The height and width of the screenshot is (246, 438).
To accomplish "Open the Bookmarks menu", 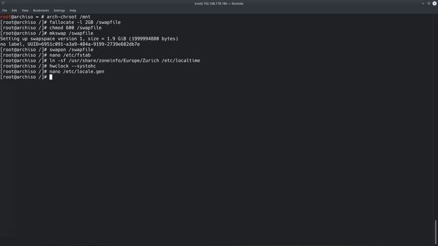I will 41,11.
